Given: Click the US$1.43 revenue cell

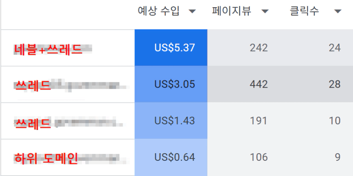Looking at the screenshot, I should click(175, 121).
